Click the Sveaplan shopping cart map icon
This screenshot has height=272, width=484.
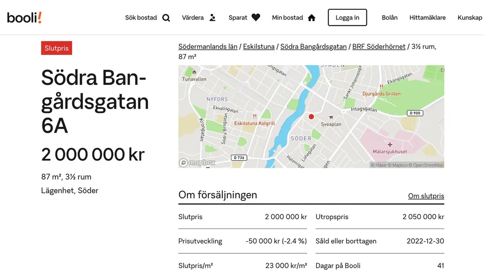[x=331, y=117]
